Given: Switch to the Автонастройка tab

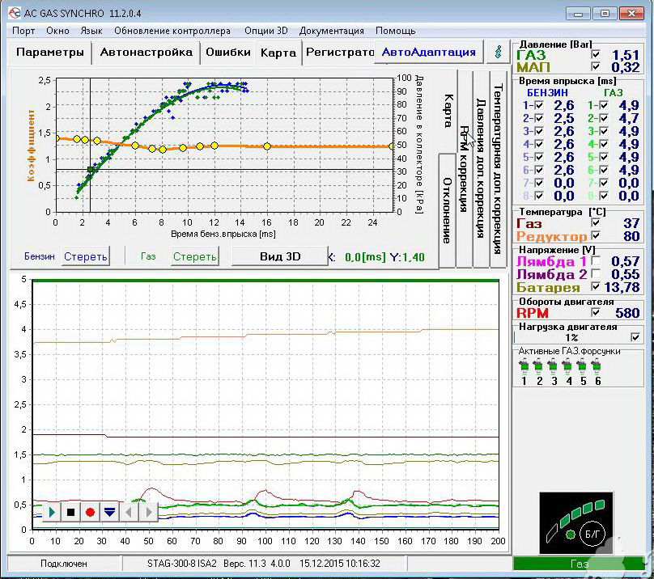Looking at the screenshot, I should pyautogui.click(x=147, y=53).
